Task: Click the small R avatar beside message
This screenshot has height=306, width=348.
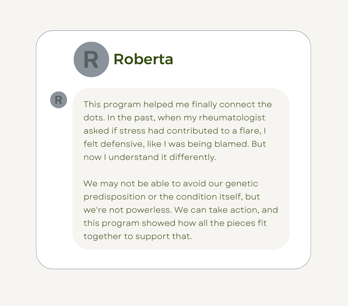Action: pyautogui.click(x=59, y=100)
